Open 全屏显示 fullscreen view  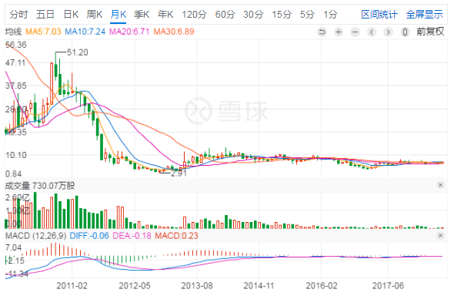click(x=425, y=14)
